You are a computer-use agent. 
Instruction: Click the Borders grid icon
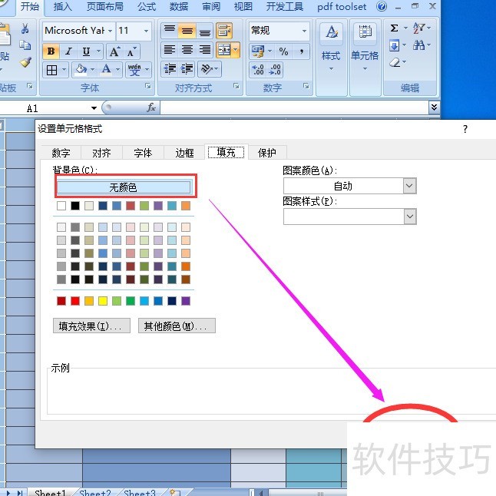tap(52, 70)
